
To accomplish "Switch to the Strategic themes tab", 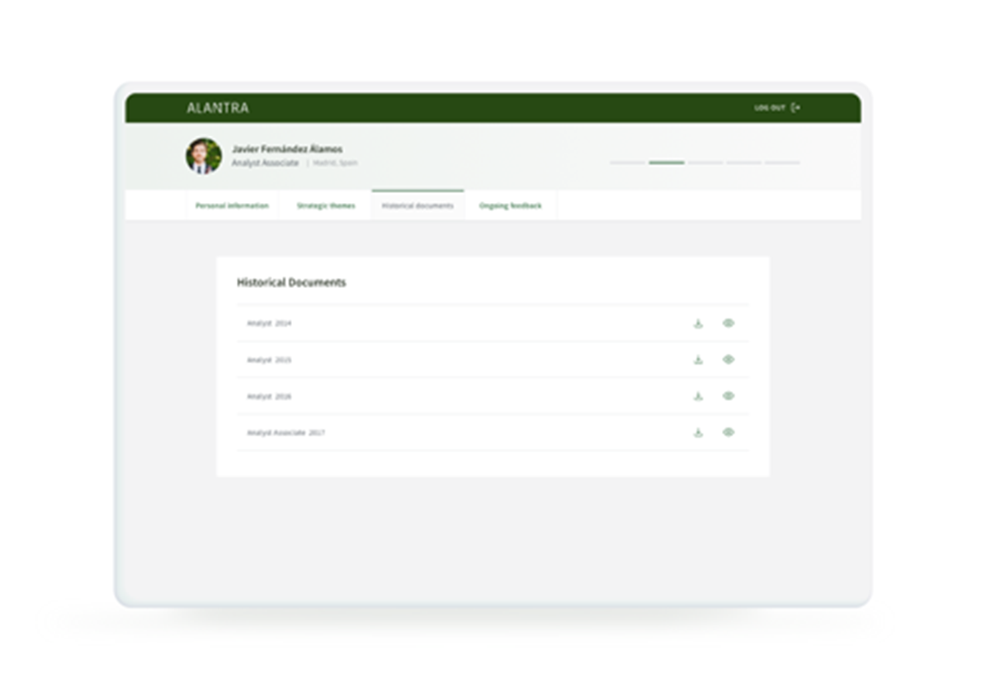I will tap(326, 205).
